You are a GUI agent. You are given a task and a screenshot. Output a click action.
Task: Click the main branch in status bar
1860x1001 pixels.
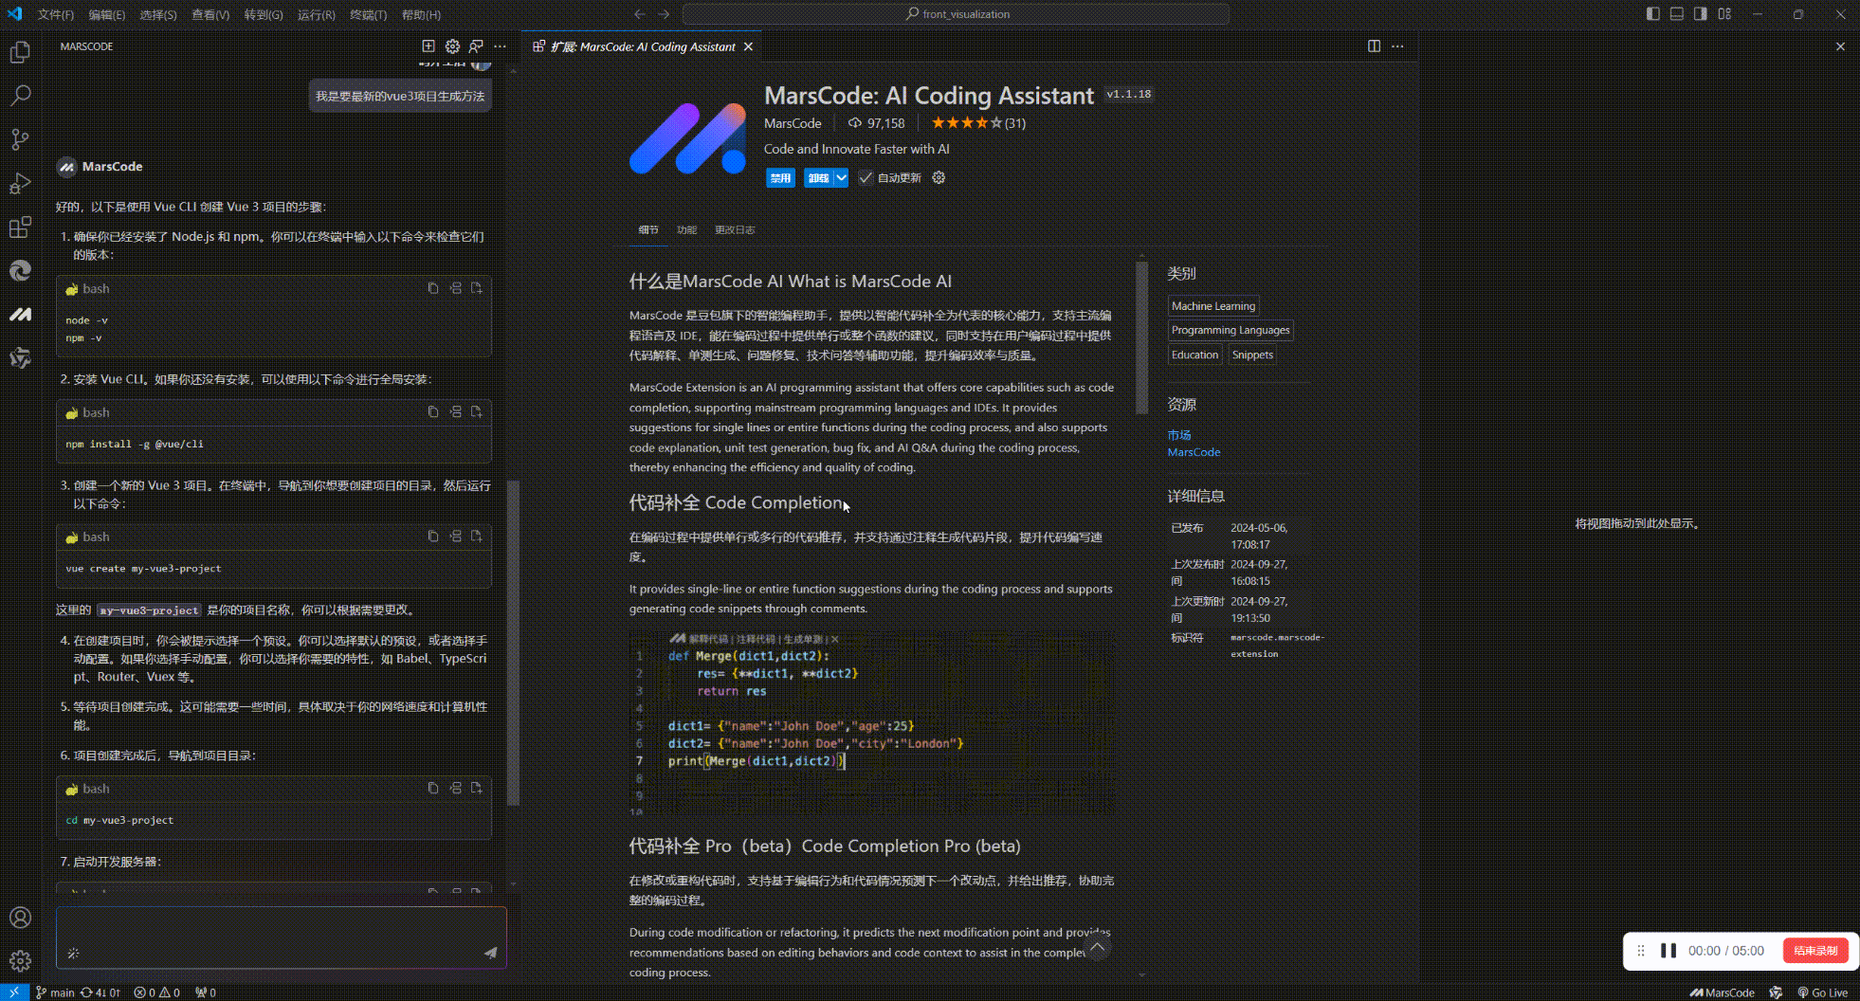[x=55, y=992]
